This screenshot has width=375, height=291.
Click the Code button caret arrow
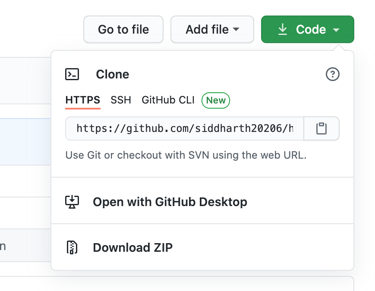pos(336,30)
